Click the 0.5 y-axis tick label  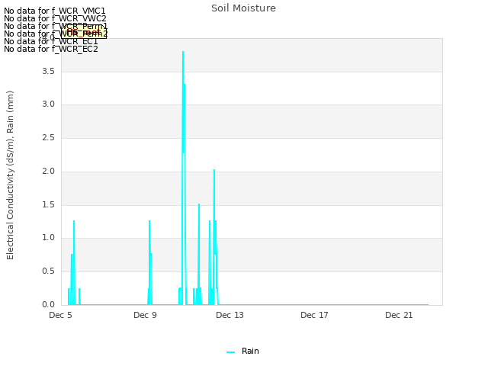48,271
